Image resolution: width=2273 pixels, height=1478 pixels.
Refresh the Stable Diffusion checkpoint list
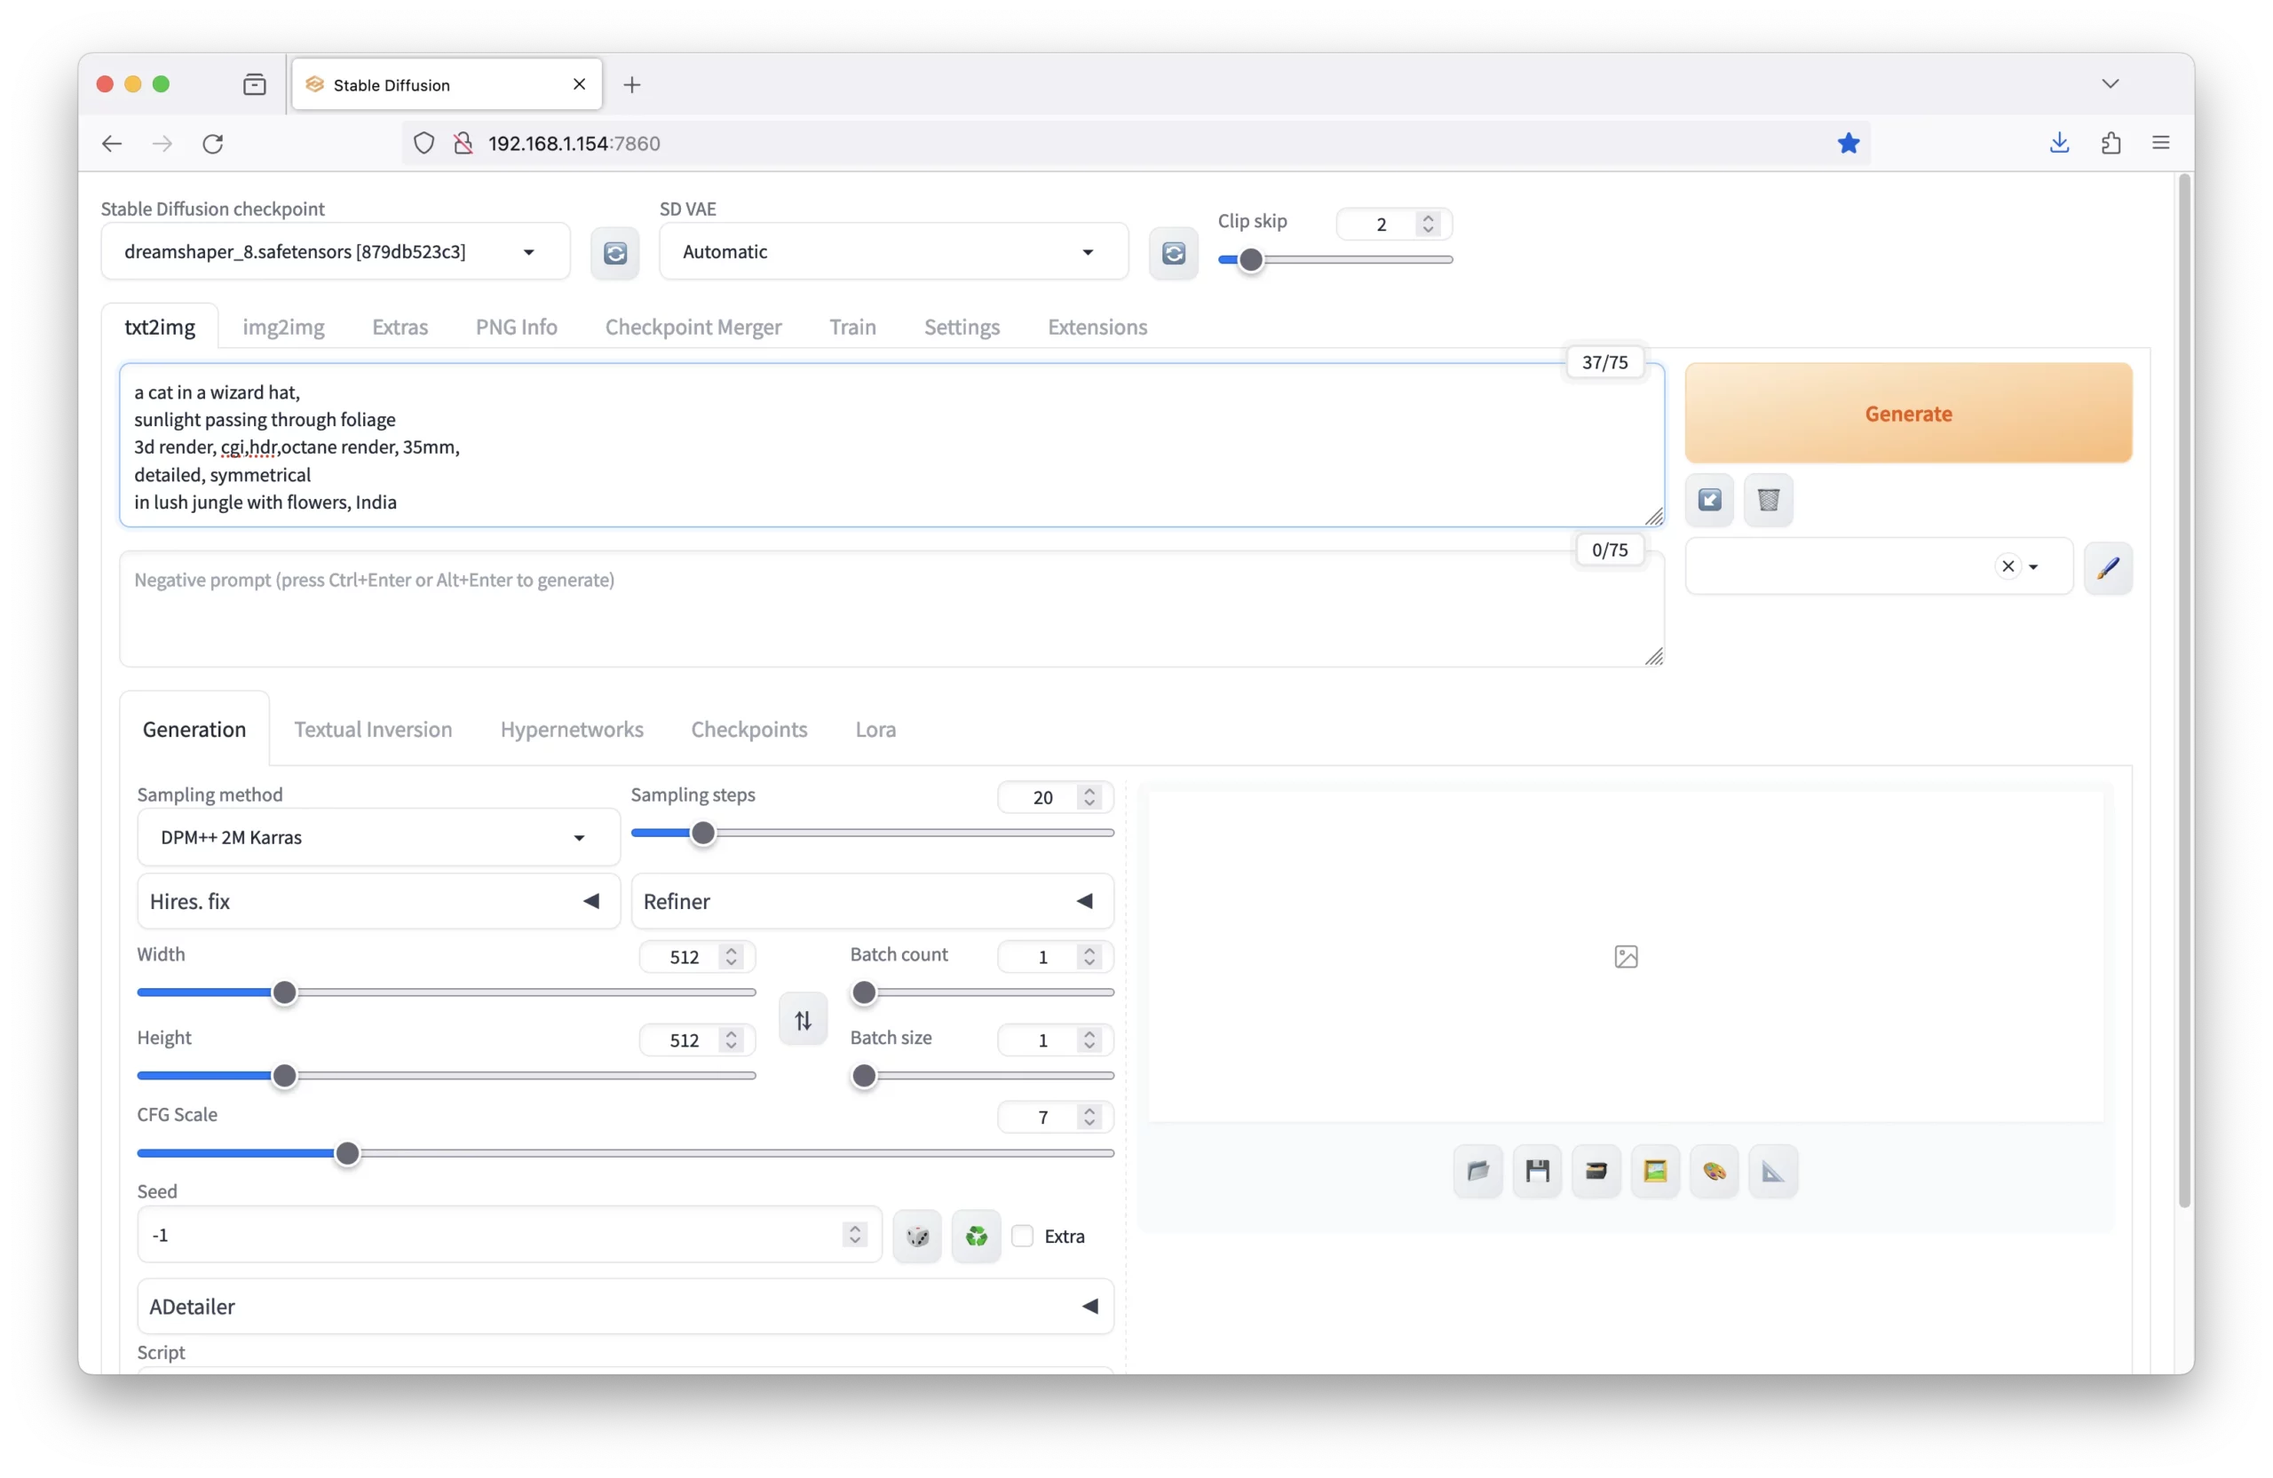pos(615,253)
